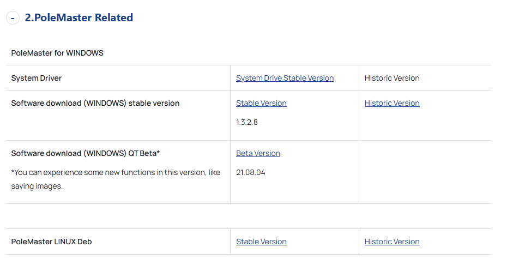
Task: Open the System Drive Stable Version link
Action: point(285,78)
